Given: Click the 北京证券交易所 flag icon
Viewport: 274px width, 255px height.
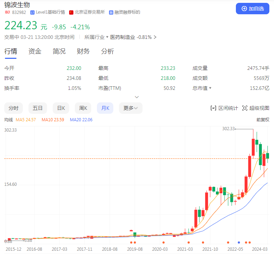Looking at the screenshot, I should pos(71,12).
